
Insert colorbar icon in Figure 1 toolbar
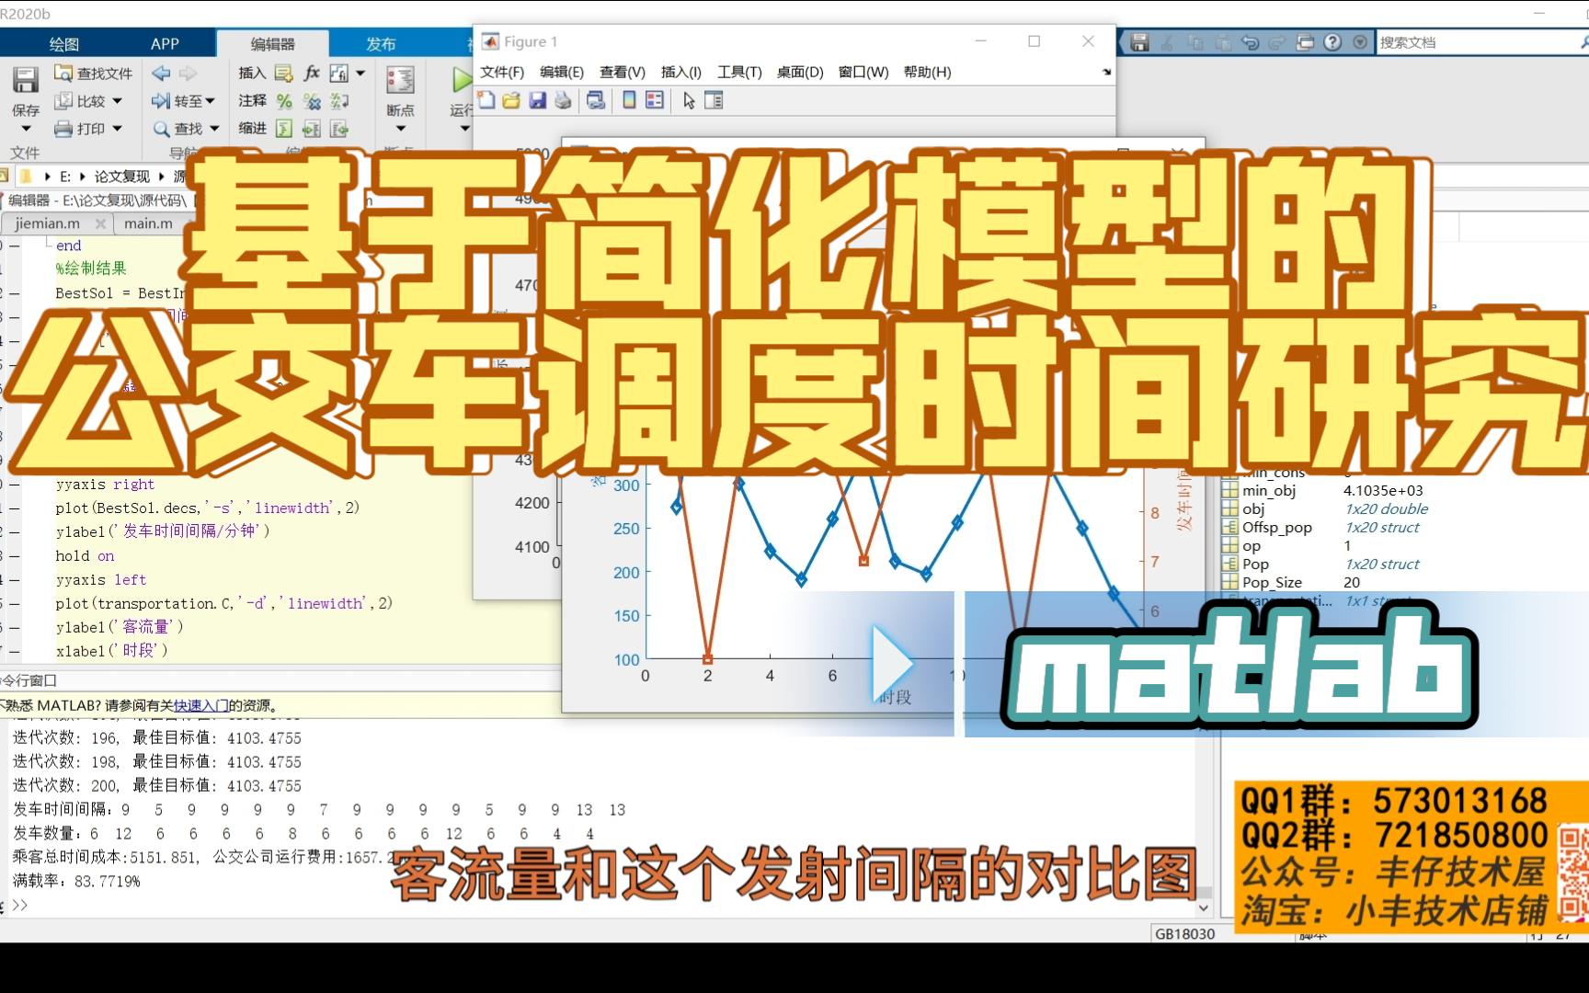[x=629, y=100]
